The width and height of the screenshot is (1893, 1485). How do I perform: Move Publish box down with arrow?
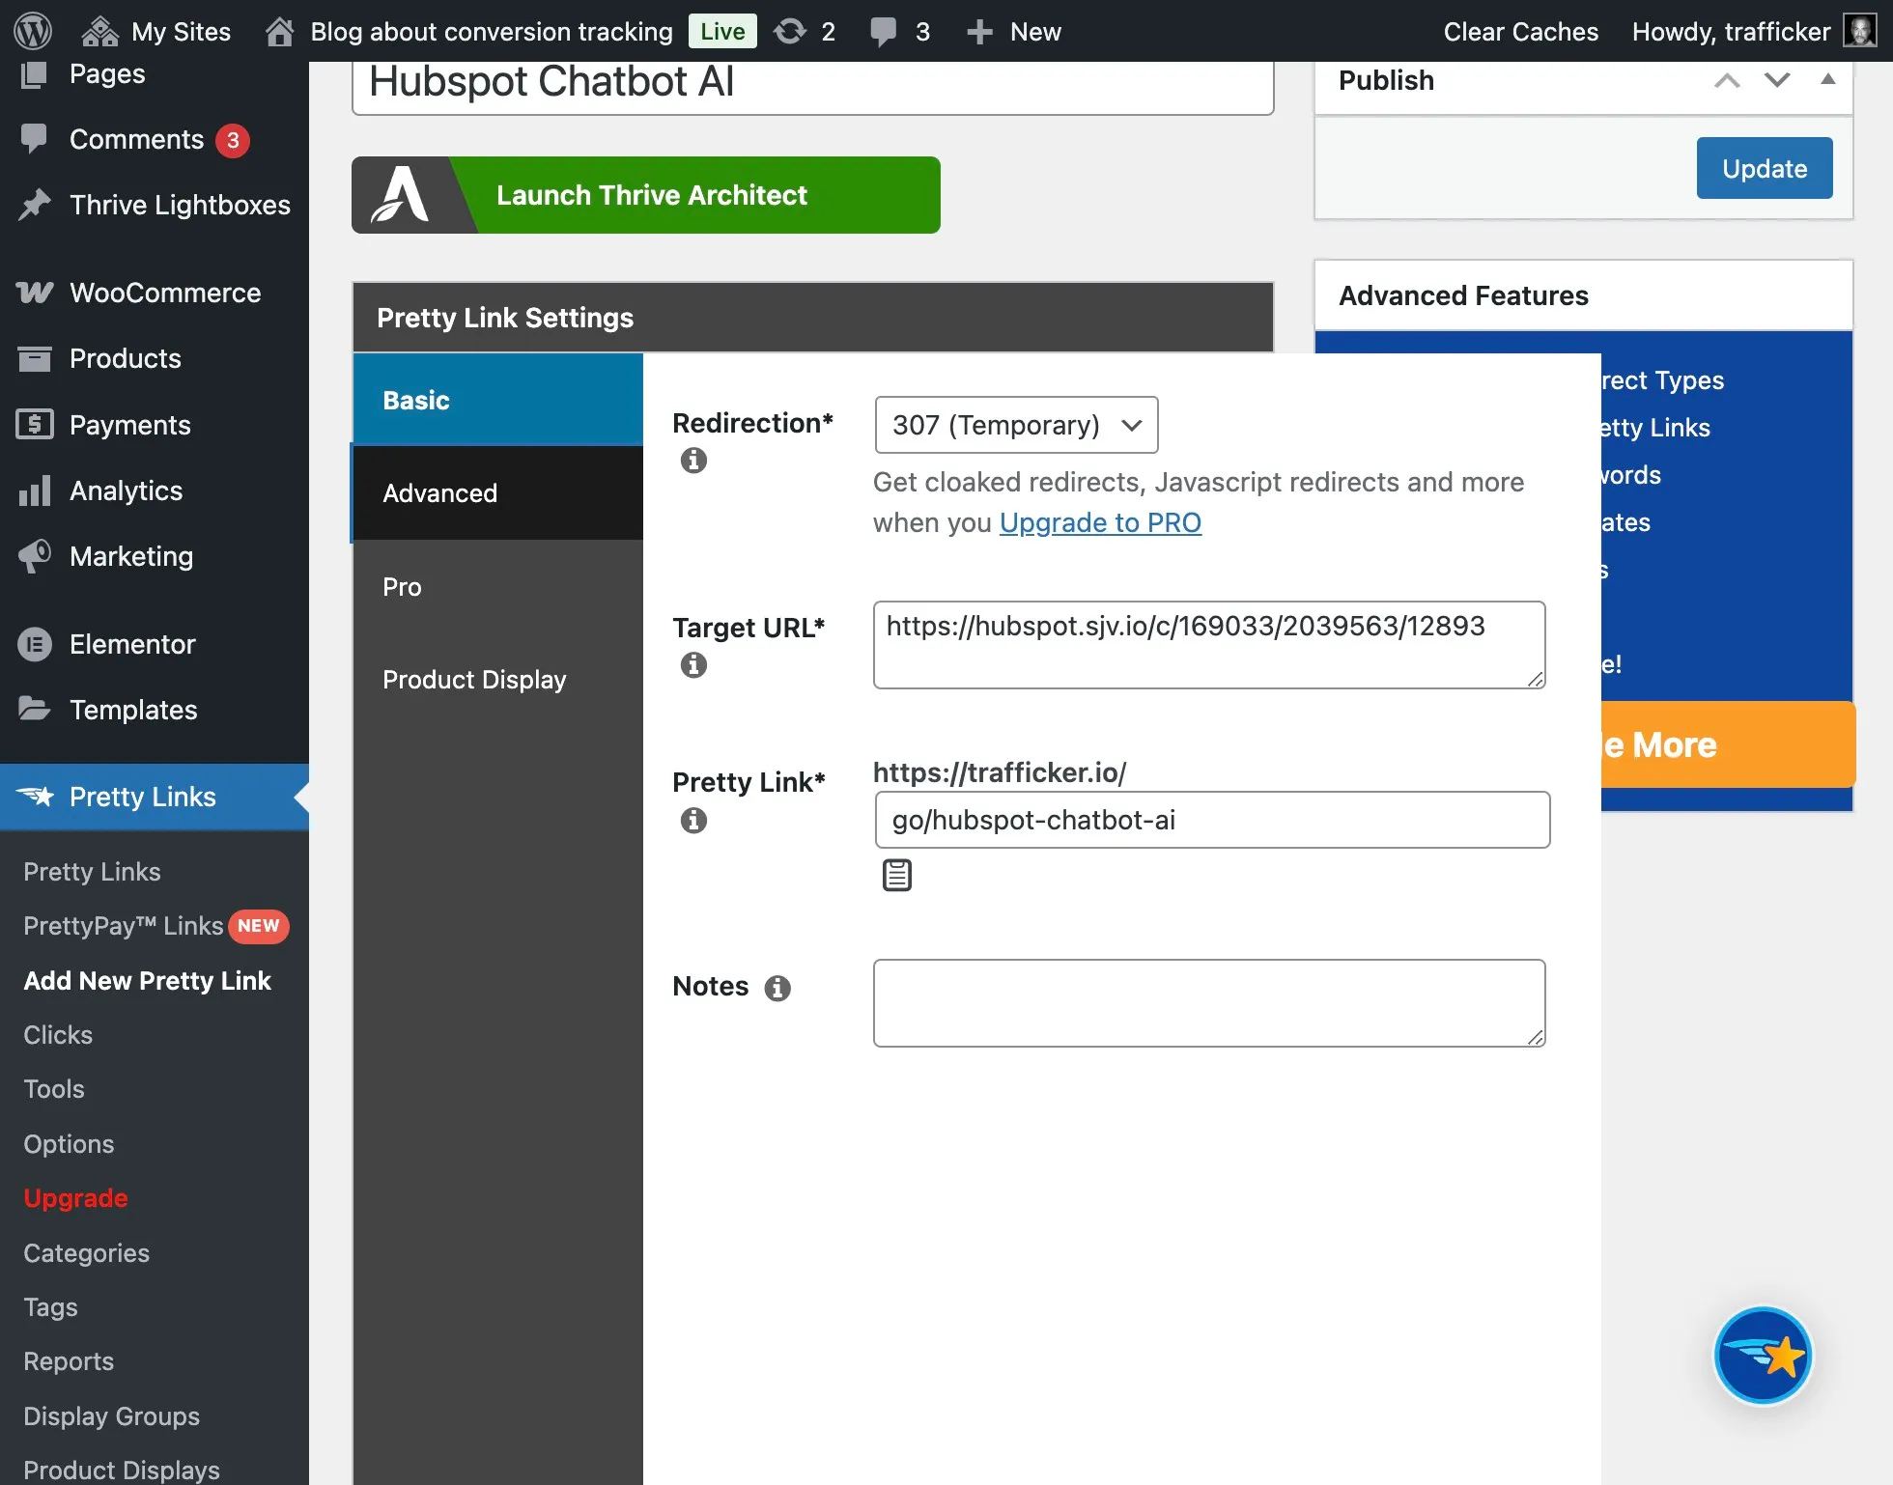point(1777,80)
